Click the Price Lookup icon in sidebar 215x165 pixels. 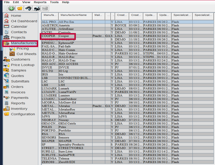coord(7,65)
